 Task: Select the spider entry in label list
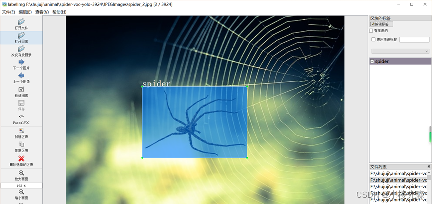click(400, 62)
